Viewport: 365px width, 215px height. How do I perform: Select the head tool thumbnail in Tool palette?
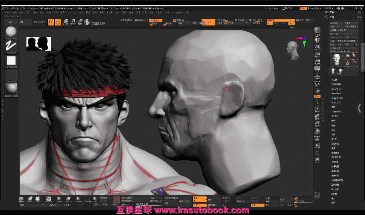(336, 60)
